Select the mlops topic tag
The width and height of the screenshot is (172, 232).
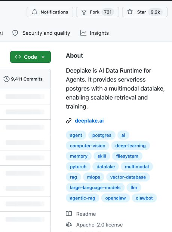[x=93, y=177]
